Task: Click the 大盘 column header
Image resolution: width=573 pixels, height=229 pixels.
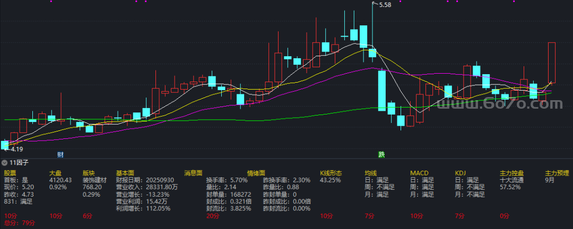Action: point(55,173)
